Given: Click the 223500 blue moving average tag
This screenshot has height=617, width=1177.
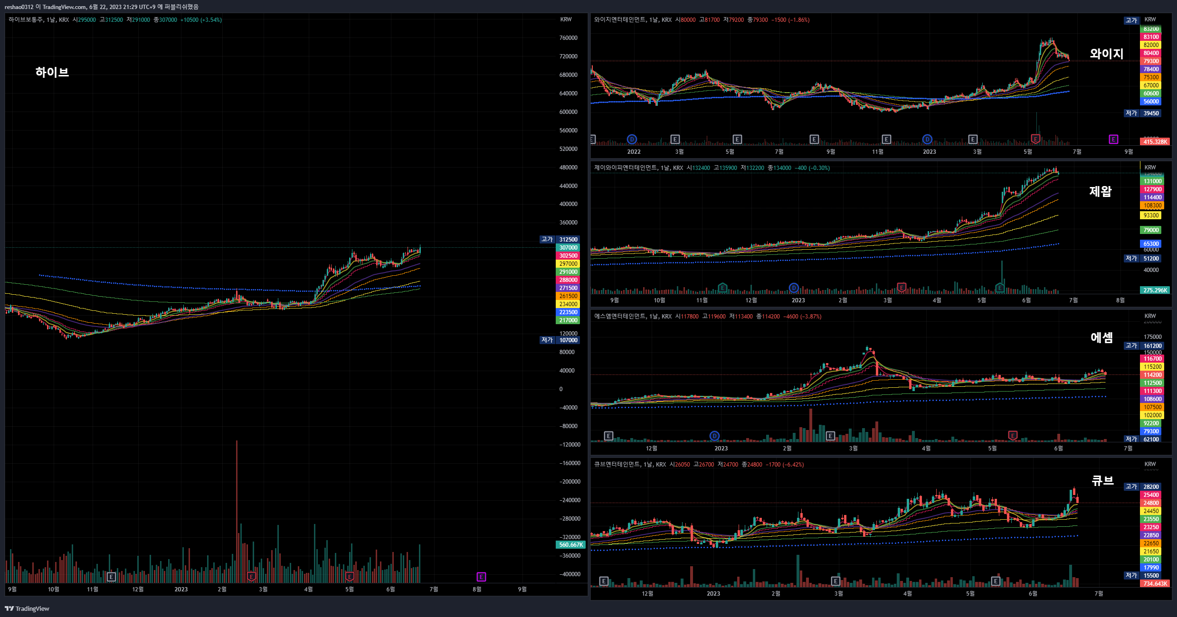Looking at the screenshot, I should point(568,312).
